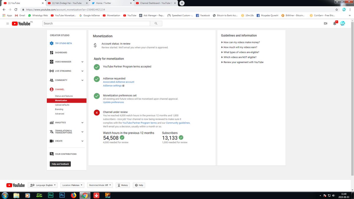This screenshot has width=354, height=199.
Task: Open the YouTube Partner Program terms link
Action: point(140,123)
